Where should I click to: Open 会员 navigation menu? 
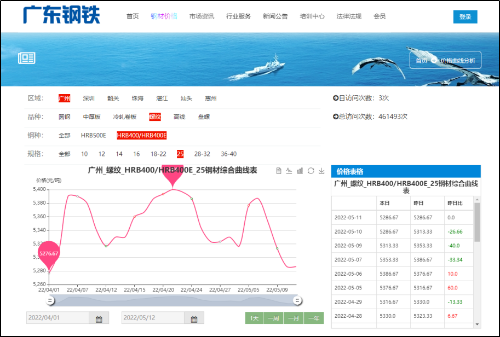coord(380,16)
